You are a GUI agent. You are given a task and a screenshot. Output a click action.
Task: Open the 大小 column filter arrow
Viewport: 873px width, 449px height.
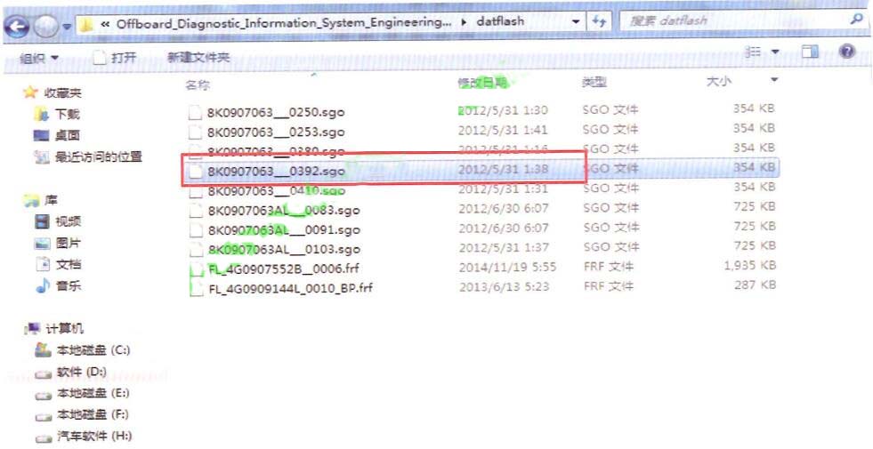coord(774,81)
